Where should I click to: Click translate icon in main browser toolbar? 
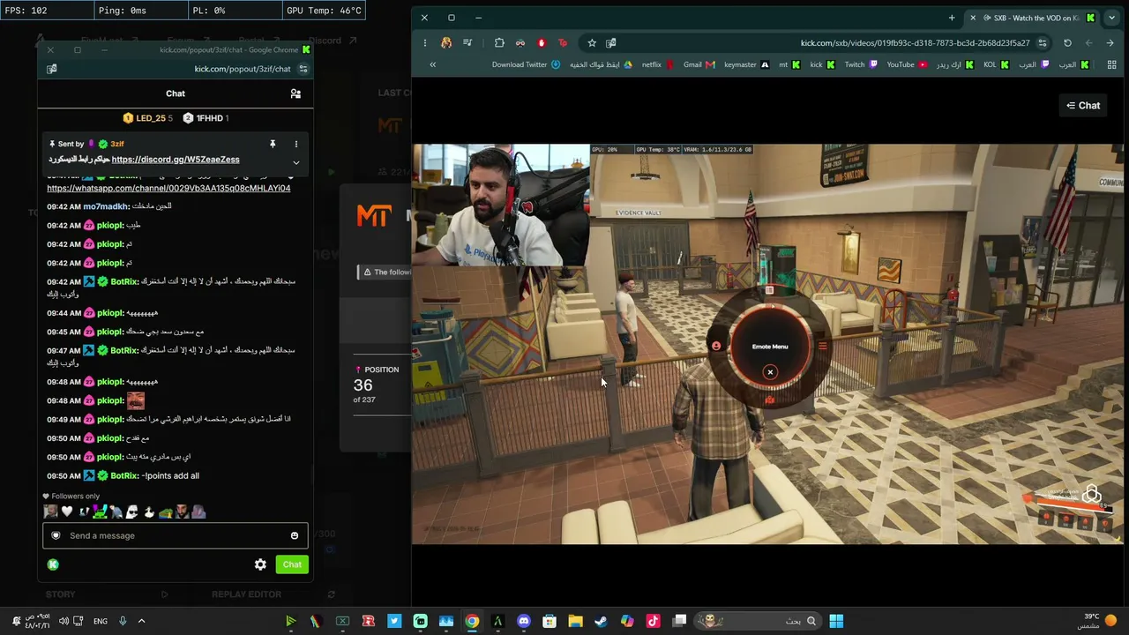pyautogui.click(x=610, y=43)
